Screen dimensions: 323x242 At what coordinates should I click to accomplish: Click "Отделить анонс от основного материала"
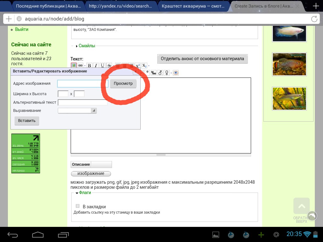(203, 59)
